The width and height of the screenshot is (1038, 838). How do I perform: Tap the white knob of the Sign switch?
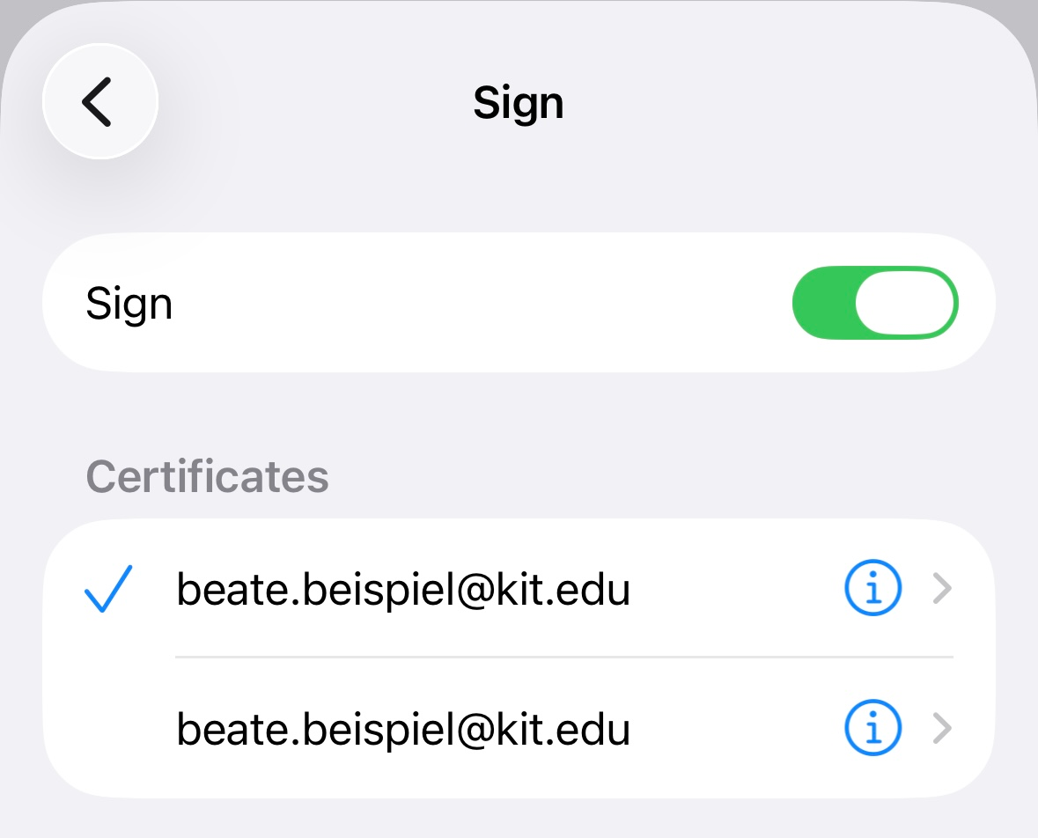[x=905, y=304]
